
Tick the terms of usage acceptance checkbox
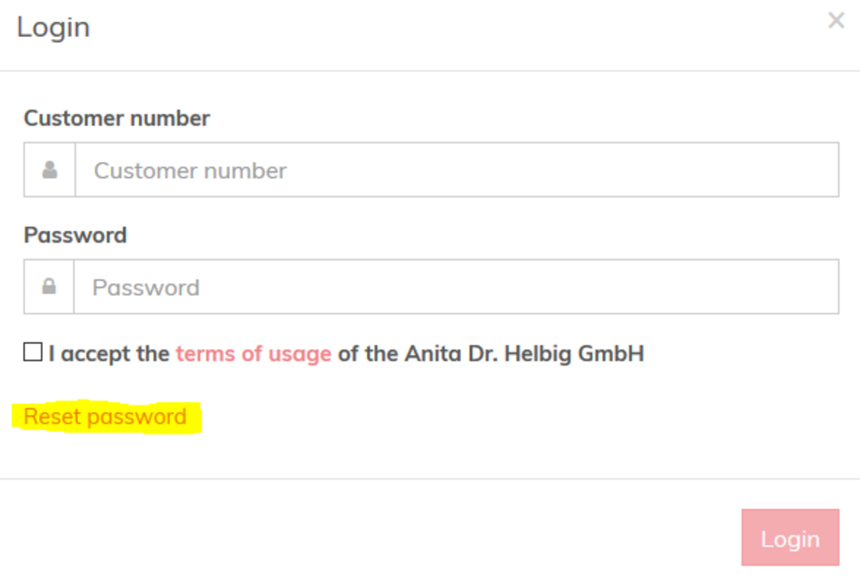[33, 352]
